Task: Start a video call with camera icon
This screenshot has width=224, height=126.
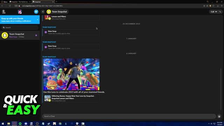Action: click(x=216, y=12)
